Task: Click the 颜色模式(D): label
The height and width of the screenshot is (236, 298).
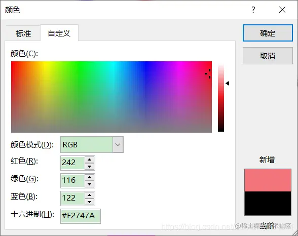Action: 32,145
